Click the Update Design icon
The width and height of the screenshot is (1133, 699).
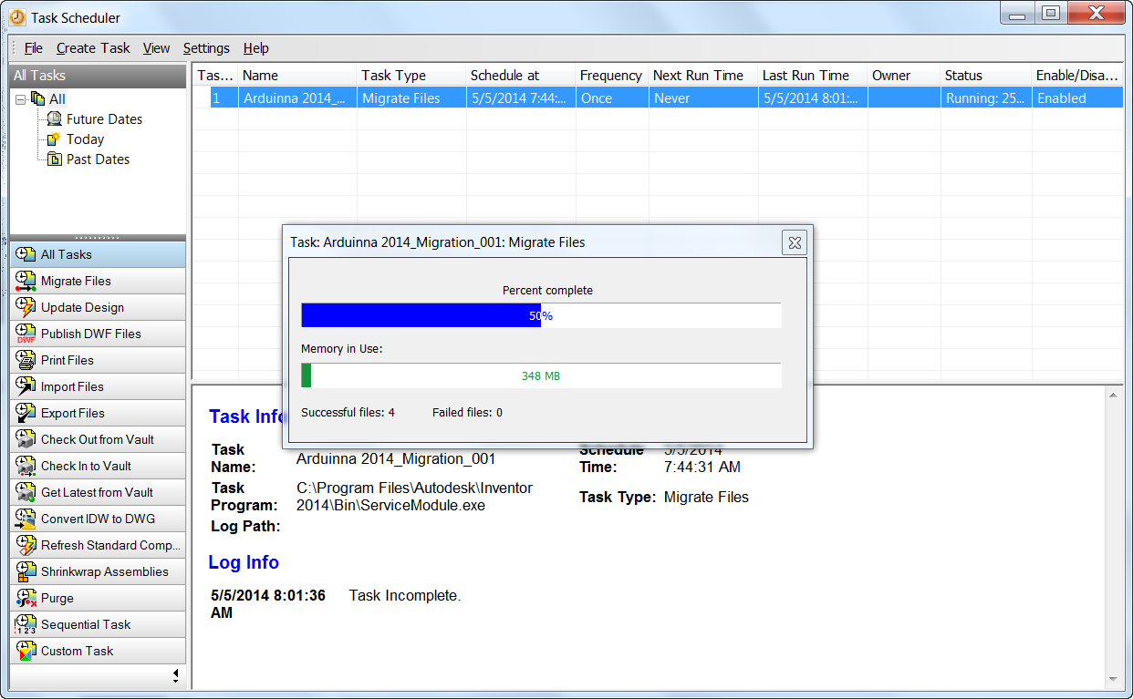coord(26,307)
